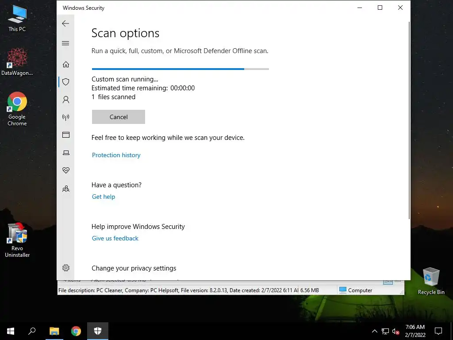Viewport: 453px width, 340px height.
Task: Switch to File Explorer in taskbar
Action: (x=54, y=331)
